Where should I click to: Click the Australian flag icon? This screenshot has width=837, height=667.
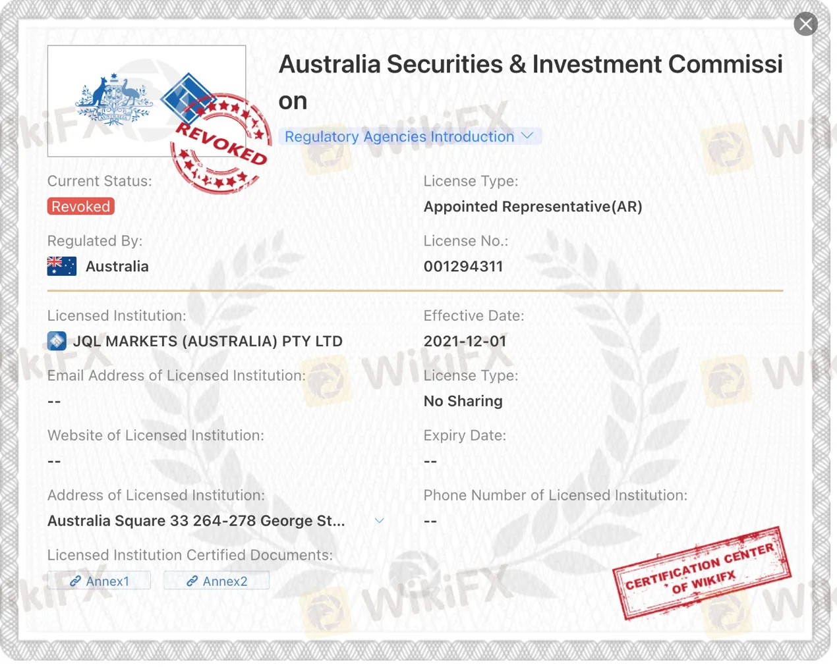point(62,266)
